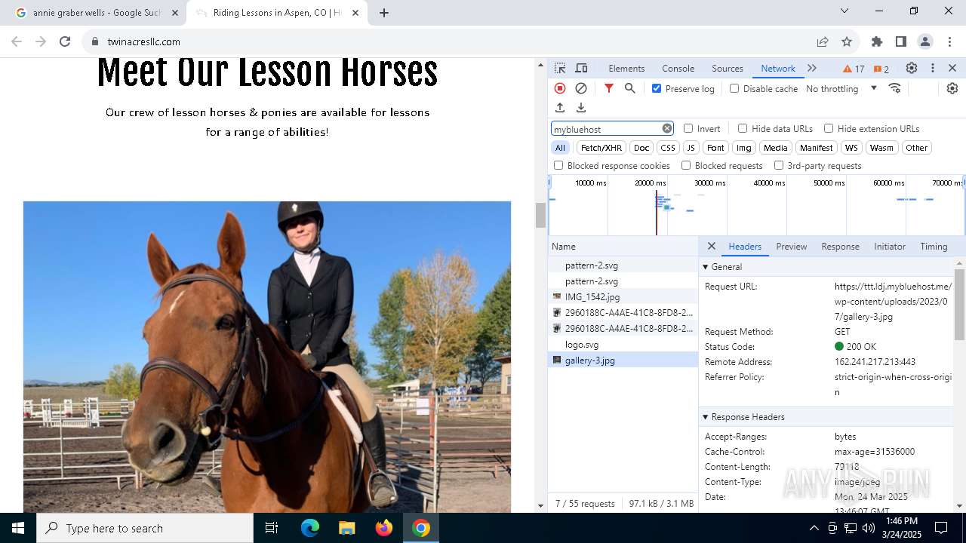Image resolution: width=966 pixels, height=543 pixels.
Task: Switch to the Sources tab
Action: click(x=728, y=69)
